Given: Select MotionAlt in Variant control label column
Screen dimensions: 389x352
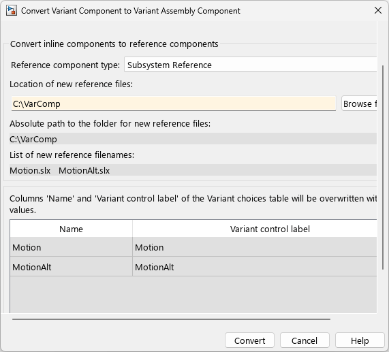Looking at the screenshot, I should click(x=255, y=267).
